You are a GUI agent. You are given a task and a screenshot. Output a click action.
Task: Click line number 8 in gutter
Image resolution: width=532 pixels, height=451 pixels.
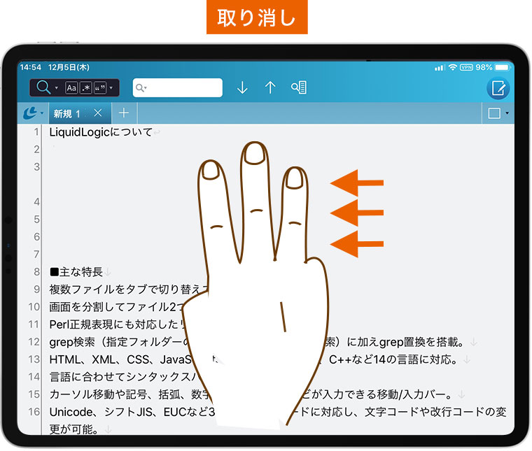tap(36, 272)
